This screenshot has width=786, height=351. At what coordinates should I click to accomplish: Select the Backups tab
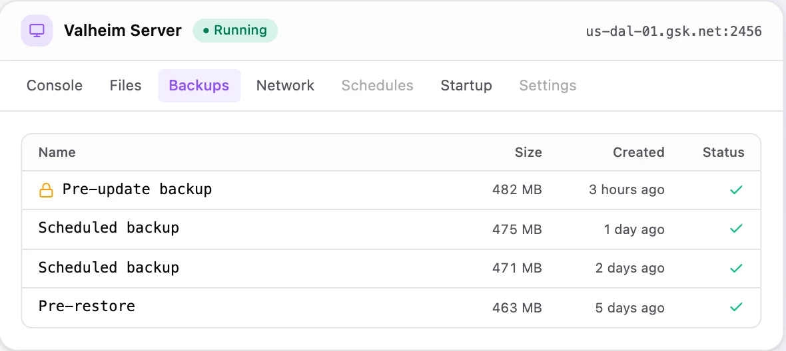click(x=199, y=86)
